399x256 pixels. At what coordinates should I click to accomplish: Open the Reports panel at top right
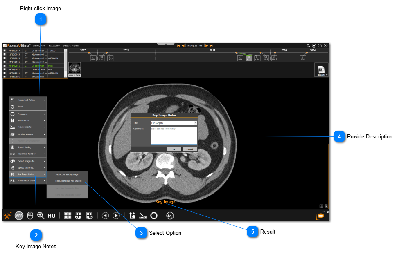coord(322,70)
